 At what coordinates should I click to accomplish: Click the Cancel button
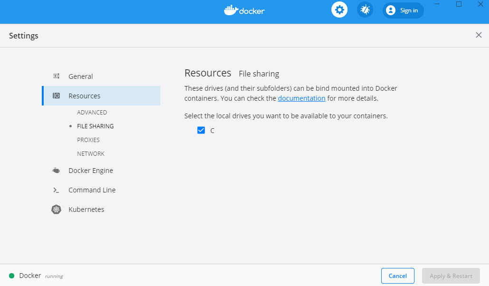[398, 276]
